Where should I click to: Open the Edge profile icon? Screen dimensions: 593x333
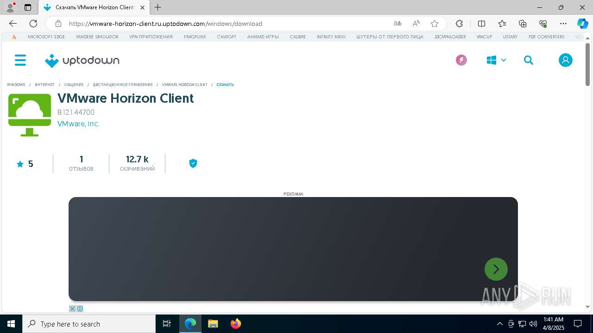(10, 7)
